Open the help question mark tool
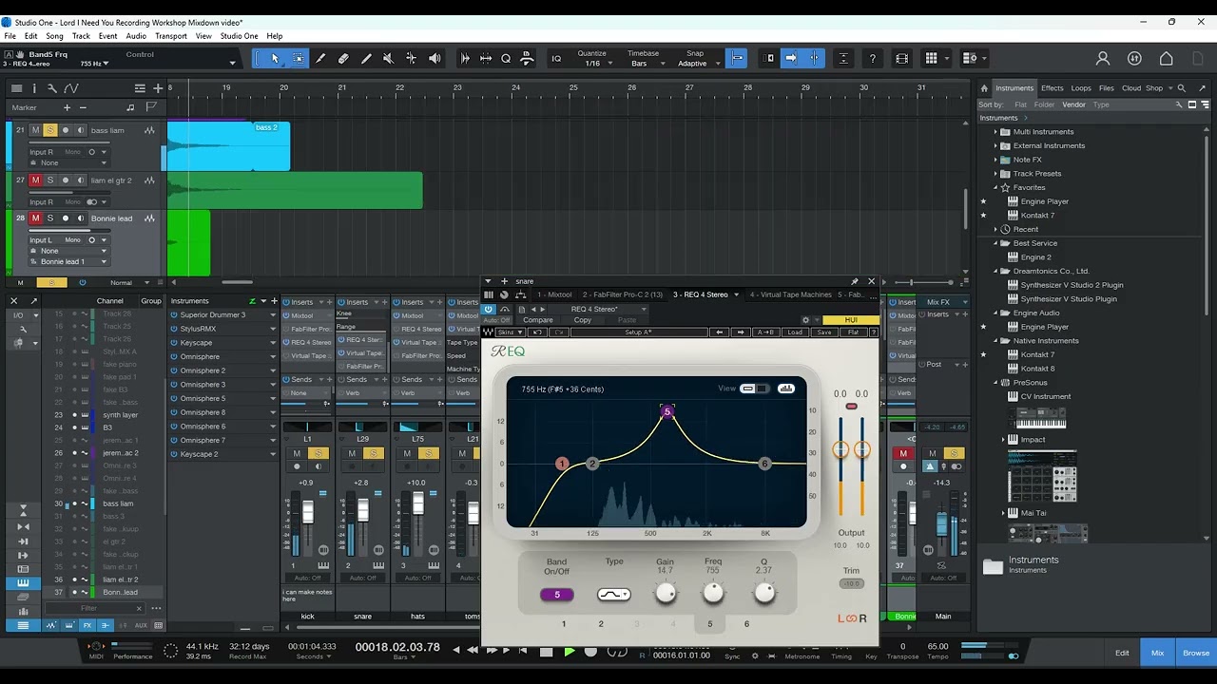1217x684 pixels. [872, 59]
